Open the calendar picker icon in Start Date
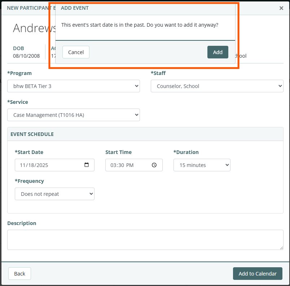The width and height of the screenshot is (290, 286). click(86, 165)
